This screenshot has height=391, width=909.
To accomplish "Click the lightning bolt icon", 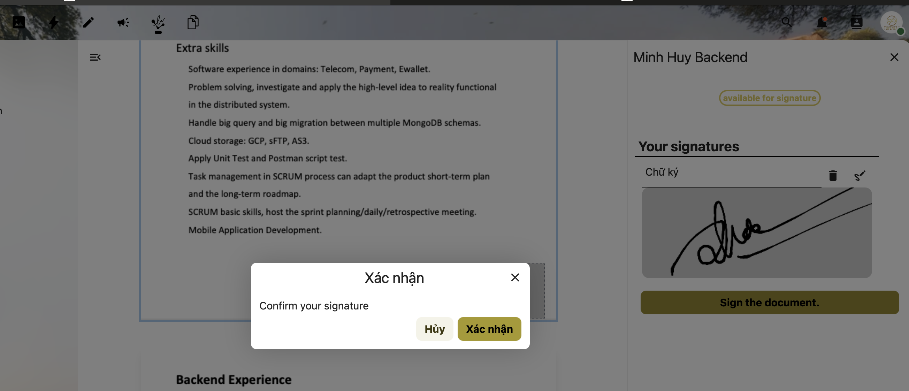I will 53,23.
